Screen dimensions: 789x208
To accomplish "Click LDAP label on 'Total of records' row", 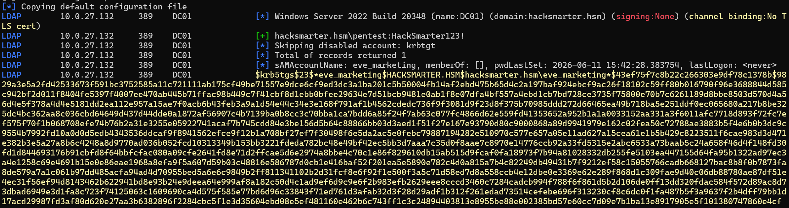I will 11,55.
